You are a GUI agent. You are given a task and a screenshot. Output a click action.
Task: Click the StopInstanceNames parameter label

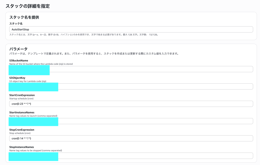tap(21, 147)
